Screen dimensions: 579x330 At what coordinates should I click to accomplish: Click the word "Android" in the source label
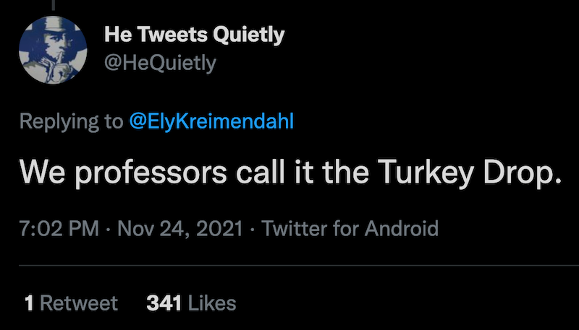(x=400, y=230)
